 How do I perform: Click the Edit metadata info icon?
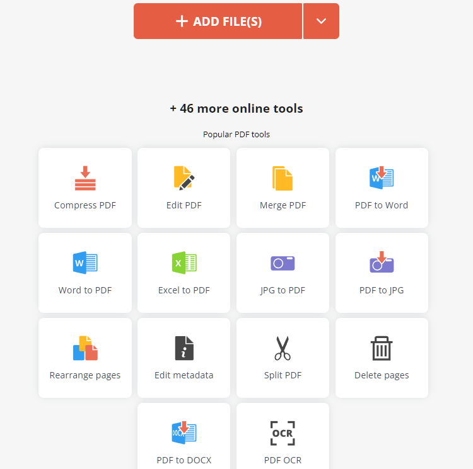click(x=184, y=348)
